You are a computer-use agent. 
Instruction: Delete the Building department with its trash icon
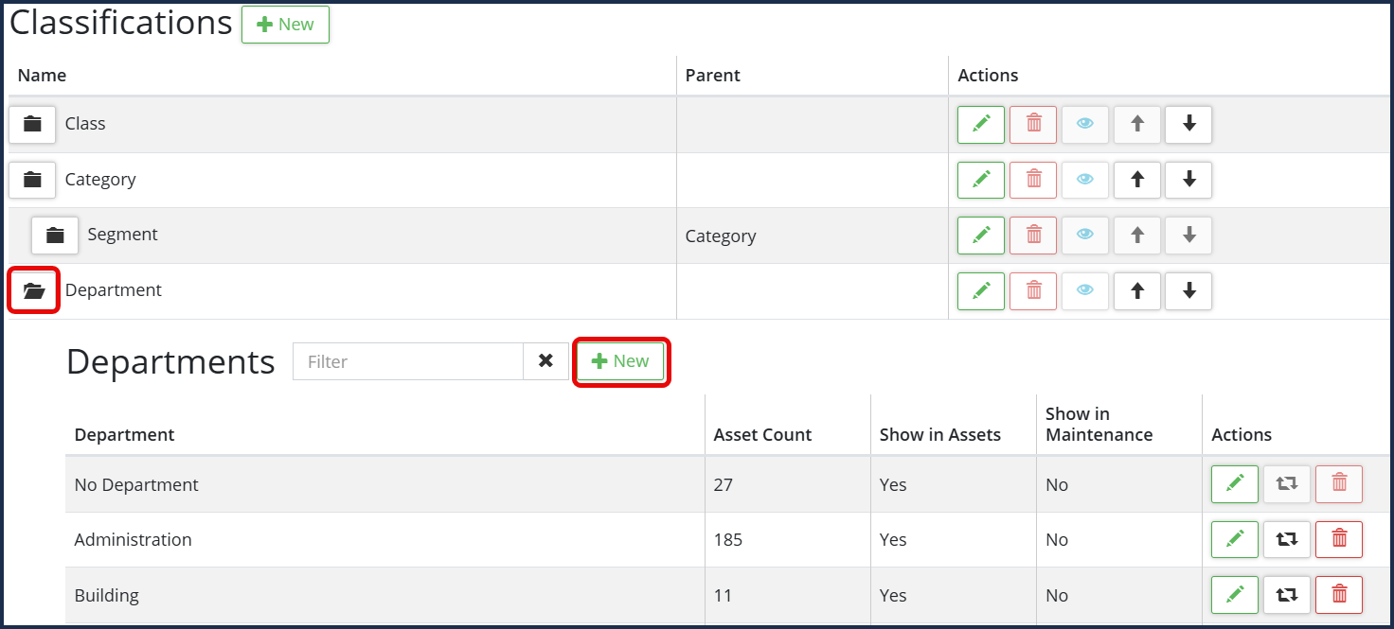[x=1339, y=595]
